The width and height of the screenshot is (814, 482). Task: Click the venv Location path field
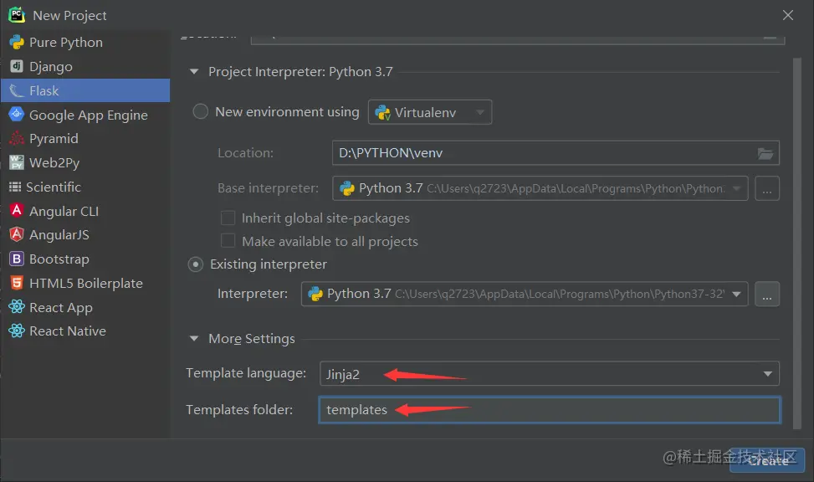pyautogui.click(x=555, y=153)
